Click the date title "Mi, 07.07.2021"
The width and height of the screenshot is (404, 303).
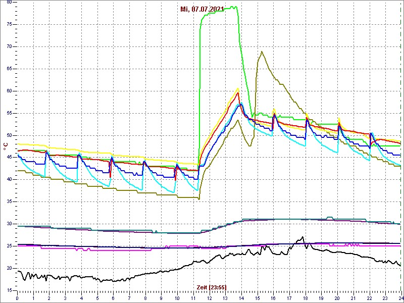(x=202, y=10)
